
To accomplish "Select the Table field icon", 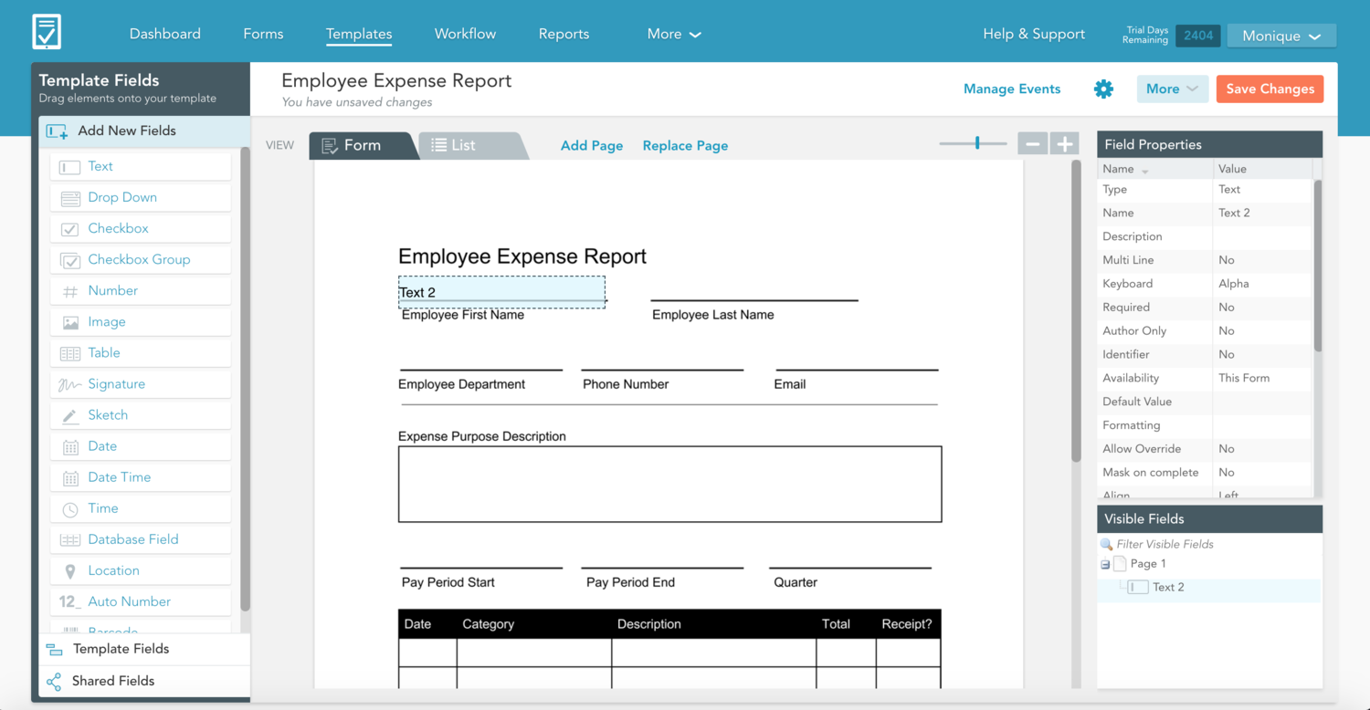I will (70, 353).
